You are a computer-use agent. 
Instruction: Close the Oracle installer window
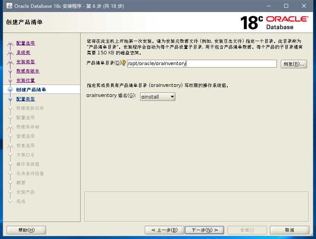click(x=304, y=6)
